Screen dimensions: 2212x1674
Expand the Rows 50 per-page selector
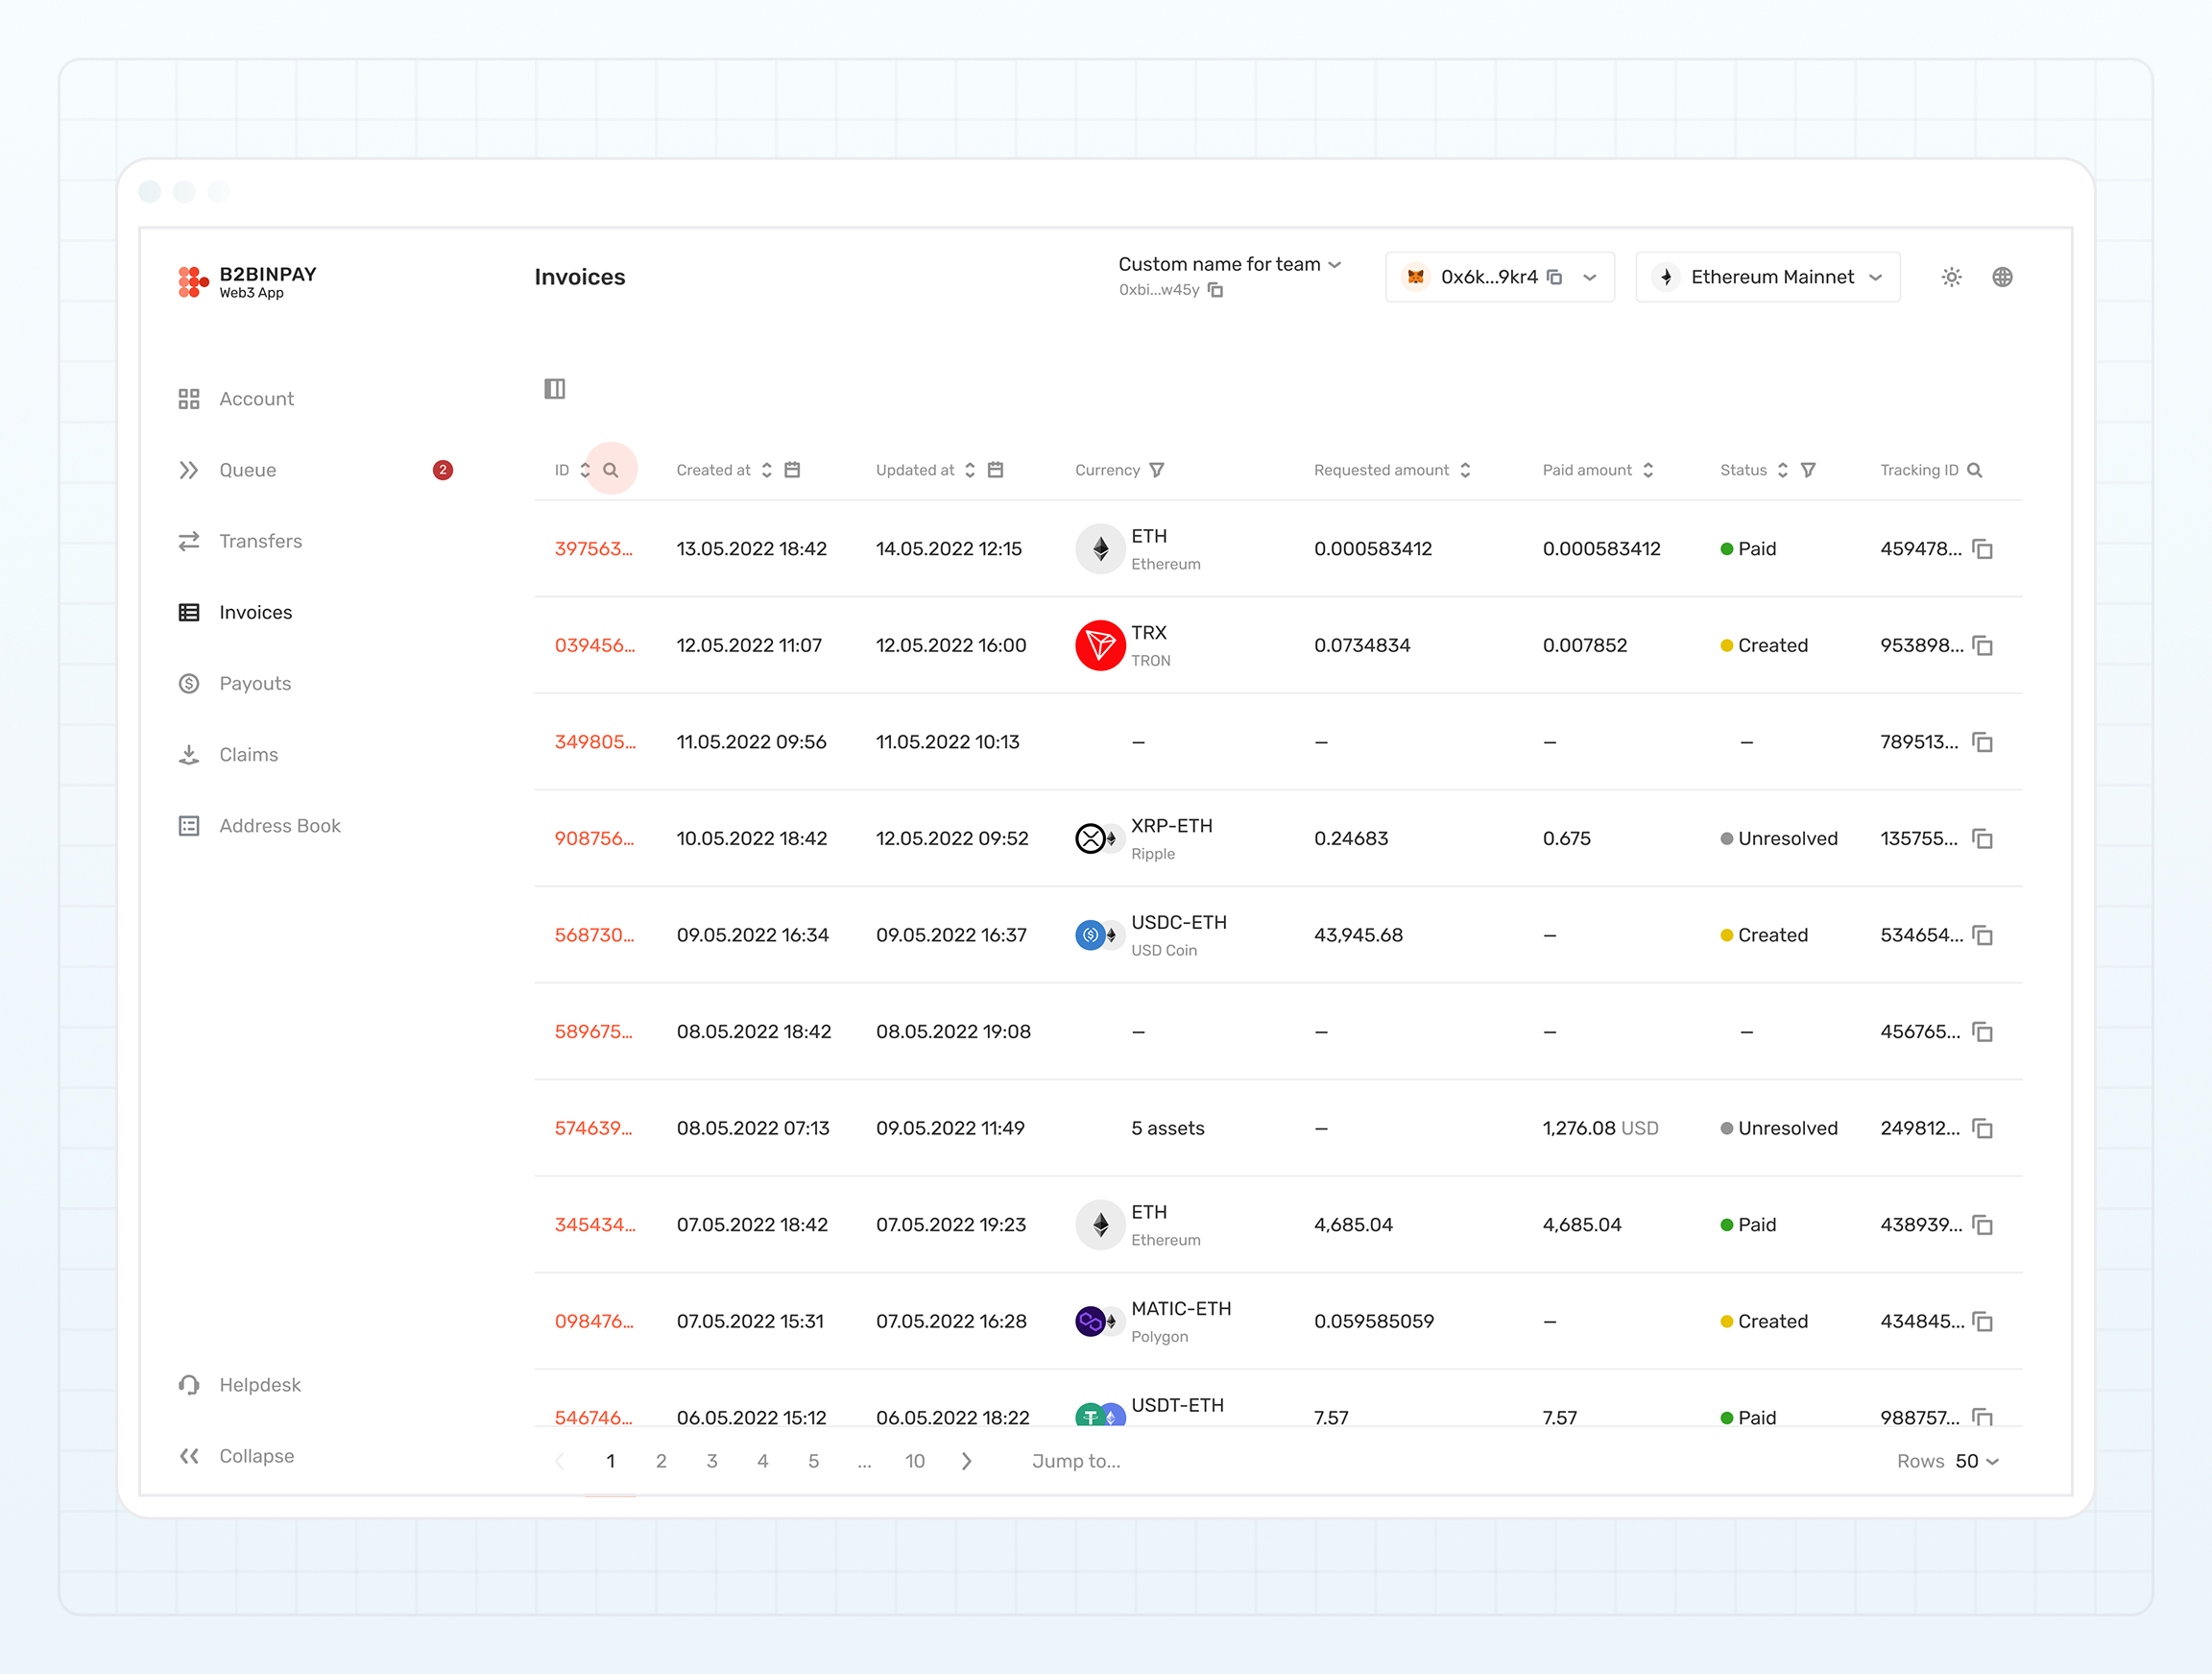pyautogui.click(x=1977, y=1461)
